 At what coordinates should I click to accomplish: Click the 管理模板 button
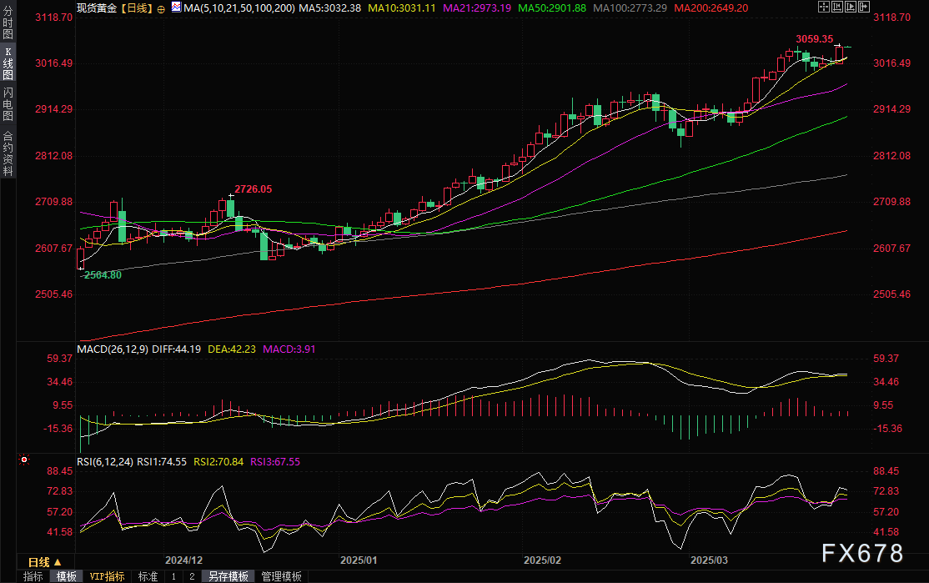[x=281, y=576]
